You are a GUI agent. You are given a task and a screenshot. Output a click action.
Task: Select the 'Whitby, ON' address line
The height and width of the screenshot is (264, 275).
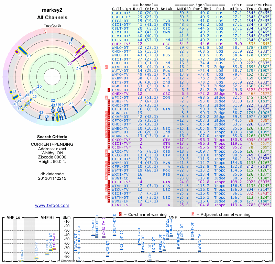tap(52, 153)
